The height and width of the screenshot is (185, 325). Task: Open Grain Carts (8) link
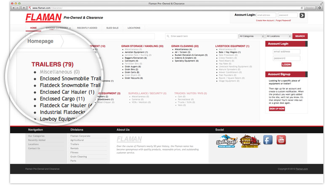(x=132, y=72)
